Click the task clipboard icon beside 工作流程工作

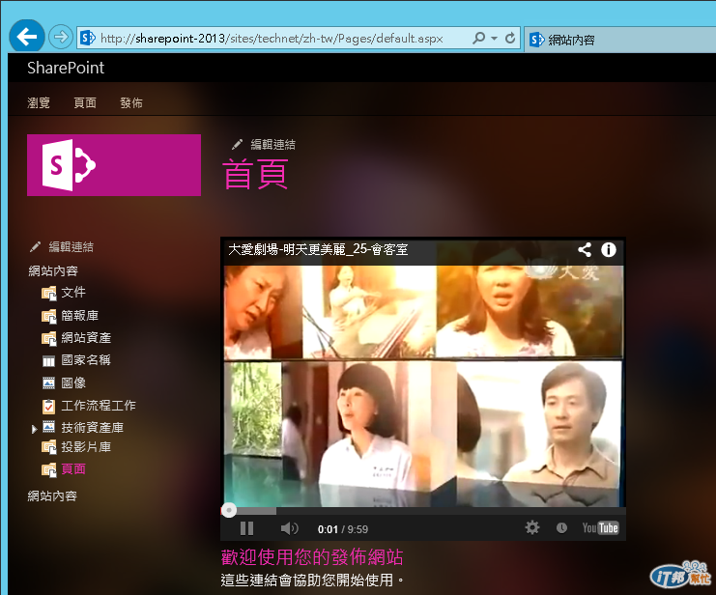tap(49, 406)
